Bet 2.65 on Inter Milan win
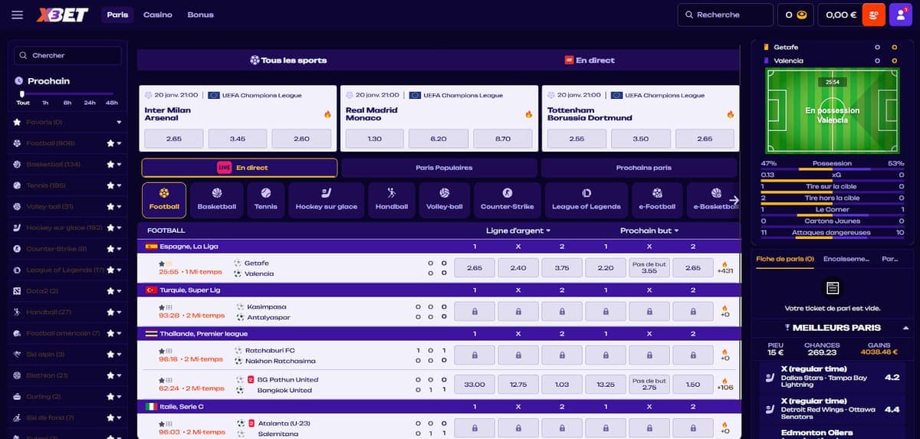920x439 pixels. coord(173,139)
